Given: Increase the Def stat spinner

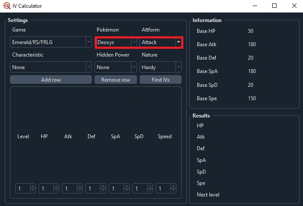Looking at the screenshot, I should point(103,186).
